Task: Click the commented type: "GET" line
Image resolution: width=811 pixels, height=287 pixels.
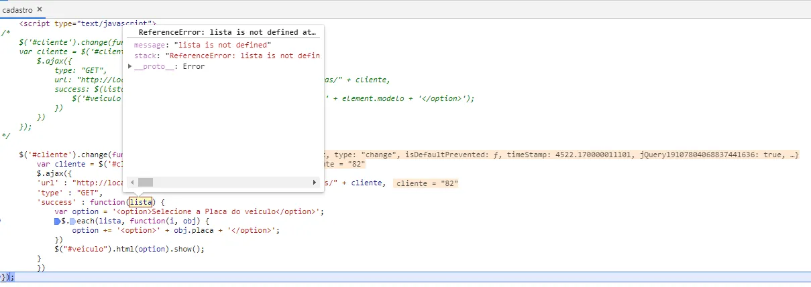Action: [x=80, y=70]
